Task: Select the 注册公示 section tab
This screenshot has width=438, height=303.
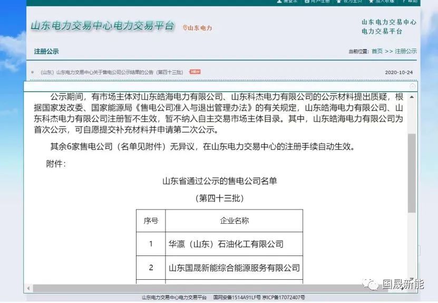Action: (x=46, y=52)
